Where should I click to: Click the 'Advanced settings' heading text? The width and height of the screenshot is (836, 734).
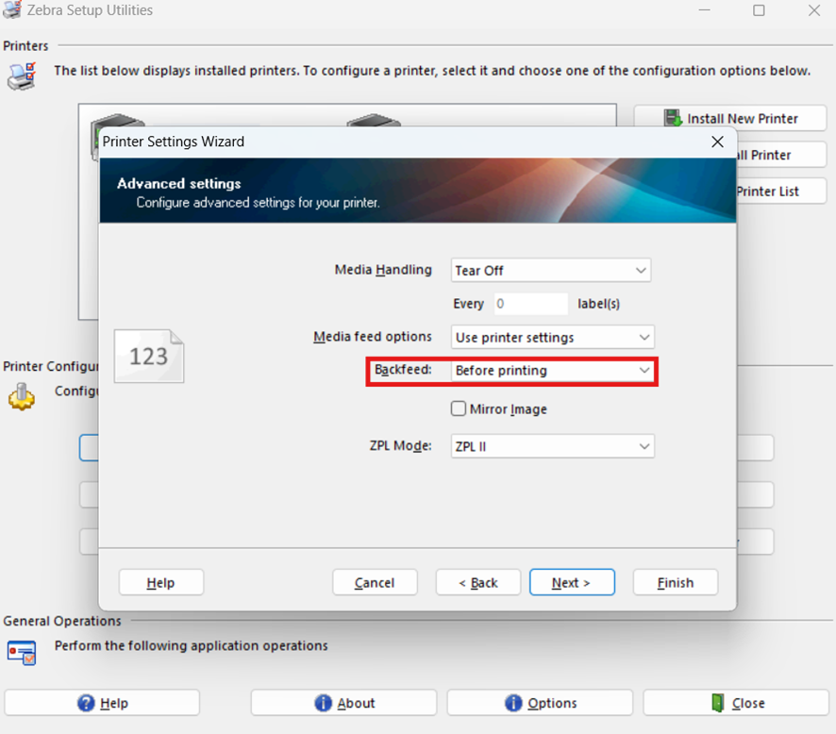tap(179, 183)
